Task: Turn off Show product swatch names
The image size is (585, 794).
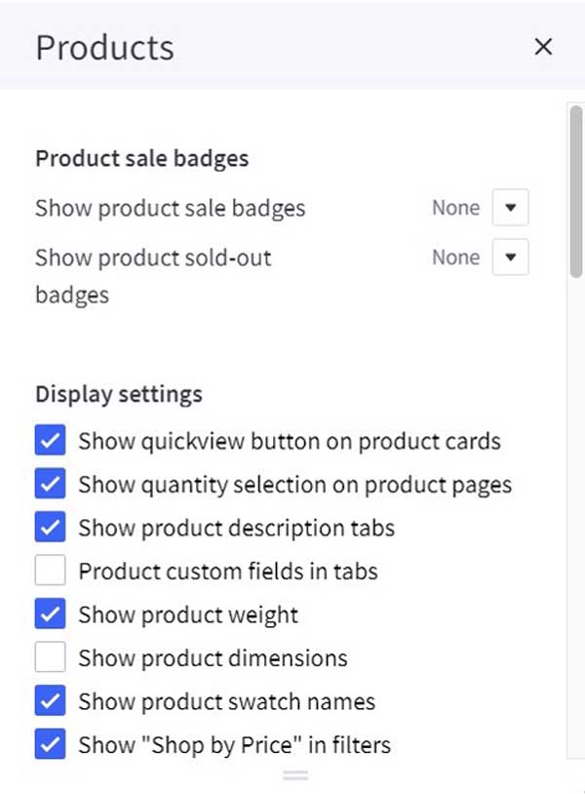Action: pos(50,700)
